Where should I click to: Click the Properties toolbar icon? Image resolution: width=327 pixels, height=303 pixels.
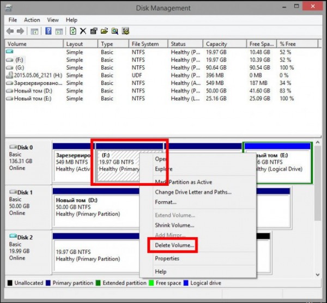point(94,31)
